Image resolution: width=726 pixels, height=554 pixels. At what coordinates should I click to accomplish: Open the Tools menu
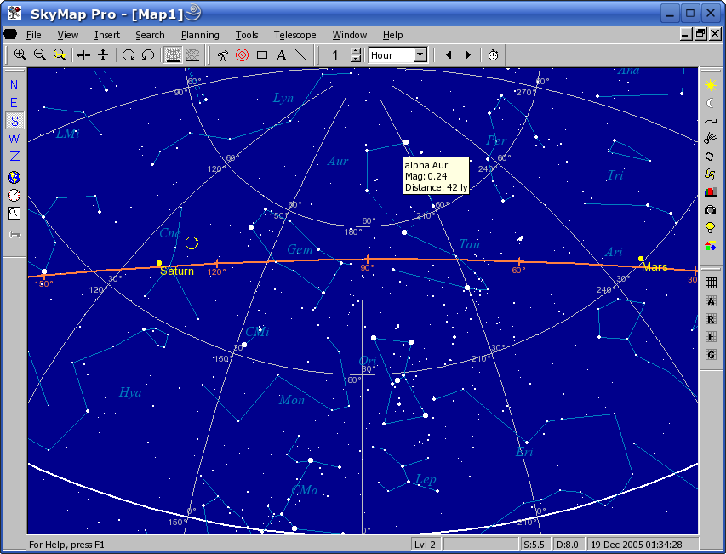[x=247, y=35]
